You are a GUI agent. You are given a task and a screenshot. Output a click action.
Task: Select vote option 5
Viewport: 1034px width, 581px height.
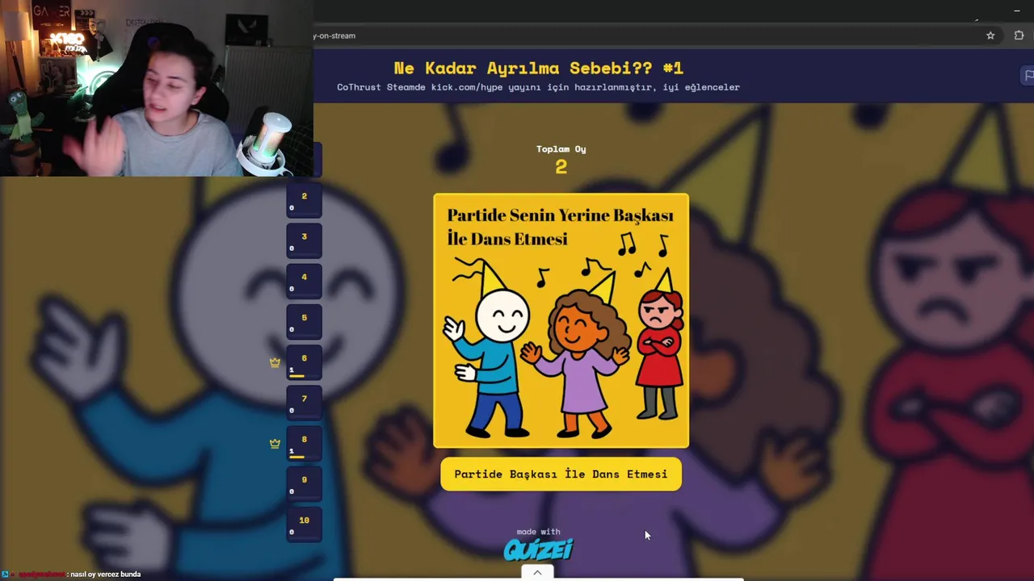(x=305, y=321)
